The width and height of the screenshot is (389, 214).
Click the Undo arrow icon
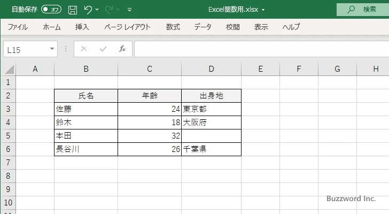click(88, 10)
